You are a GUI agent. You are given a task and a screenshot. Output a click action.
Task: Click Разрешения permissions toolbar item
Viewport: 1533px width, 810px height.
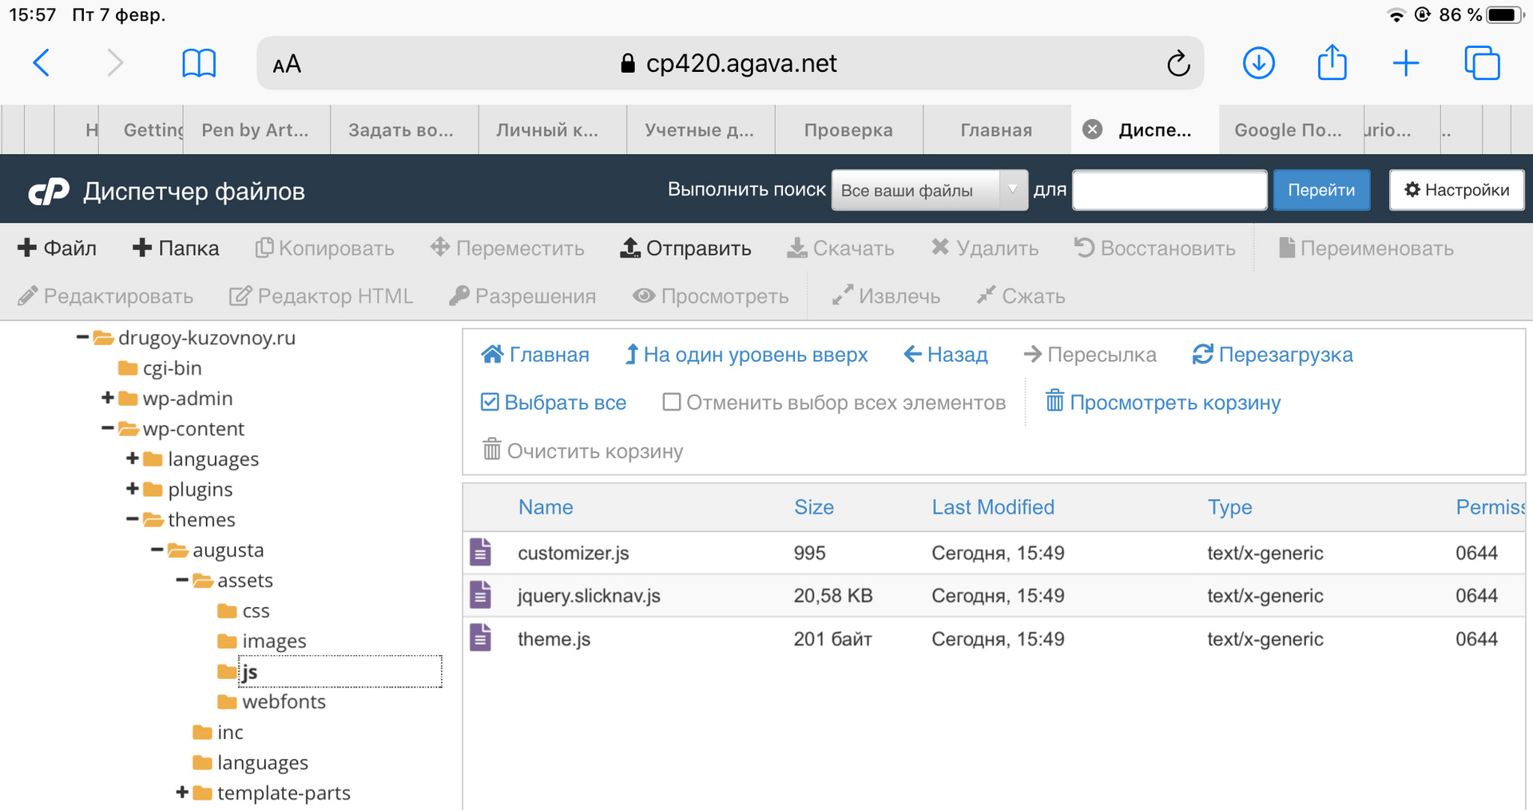[x=522, y=296]
